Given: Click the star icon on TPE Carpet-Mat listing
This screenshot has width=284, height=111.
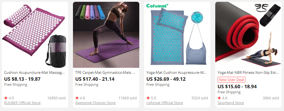Looking at the screenshot, I should click(77, 98).
